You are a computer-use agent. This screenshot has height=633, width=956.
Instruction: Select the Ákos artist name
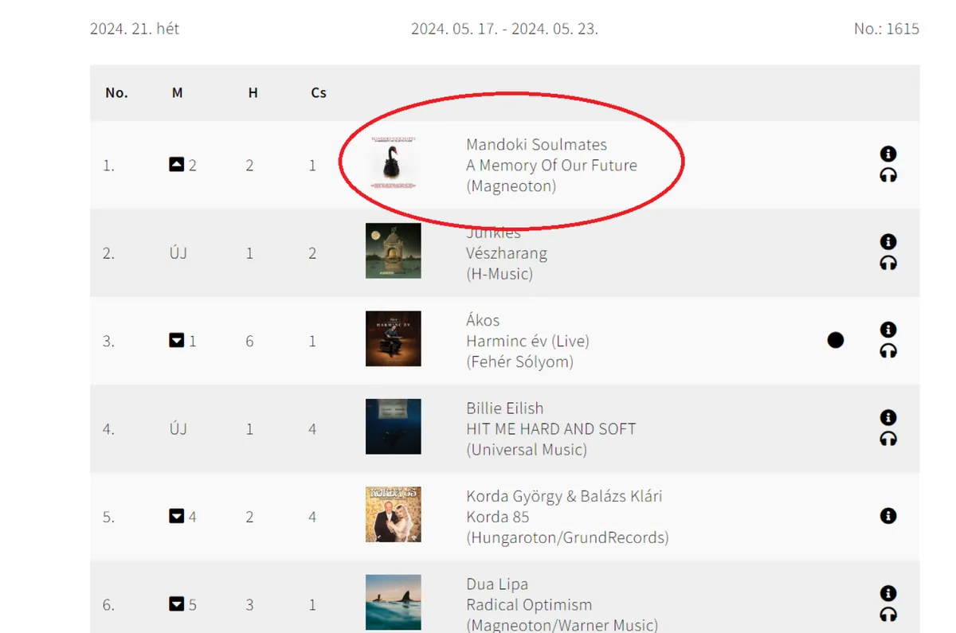(483, 320)
